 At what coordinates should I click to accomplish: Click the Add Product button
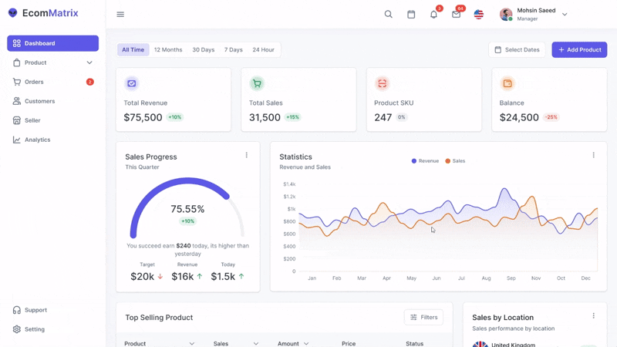coord(579,50)
